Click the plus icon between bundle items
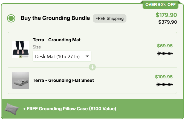185x120 pixels. (x=92, y=67)
